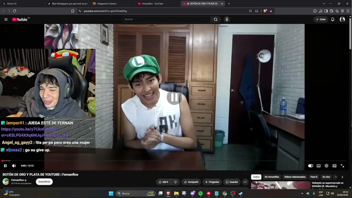352x198 pixels.
Task: Click the browser address bar URL
Action: coord(105,11)
